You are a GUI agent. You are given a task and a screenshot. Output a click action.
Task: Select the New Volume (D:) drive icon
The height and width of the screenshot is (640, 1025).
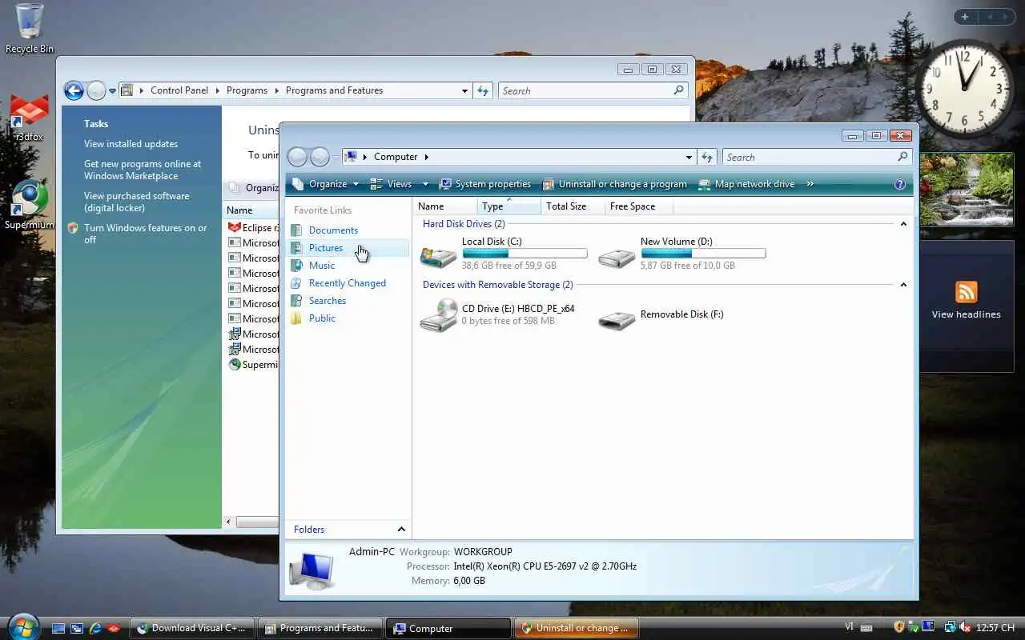pyautogui.click(x=617, y=255)
